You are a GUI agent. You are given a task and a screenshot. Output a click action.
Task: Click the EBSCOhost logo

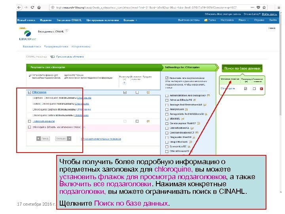(27, 35)
